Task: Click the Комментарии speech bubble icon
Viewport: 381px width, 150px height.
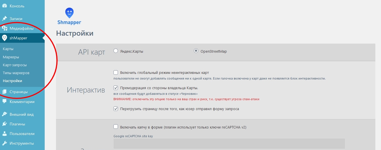Action: [5, 102]
